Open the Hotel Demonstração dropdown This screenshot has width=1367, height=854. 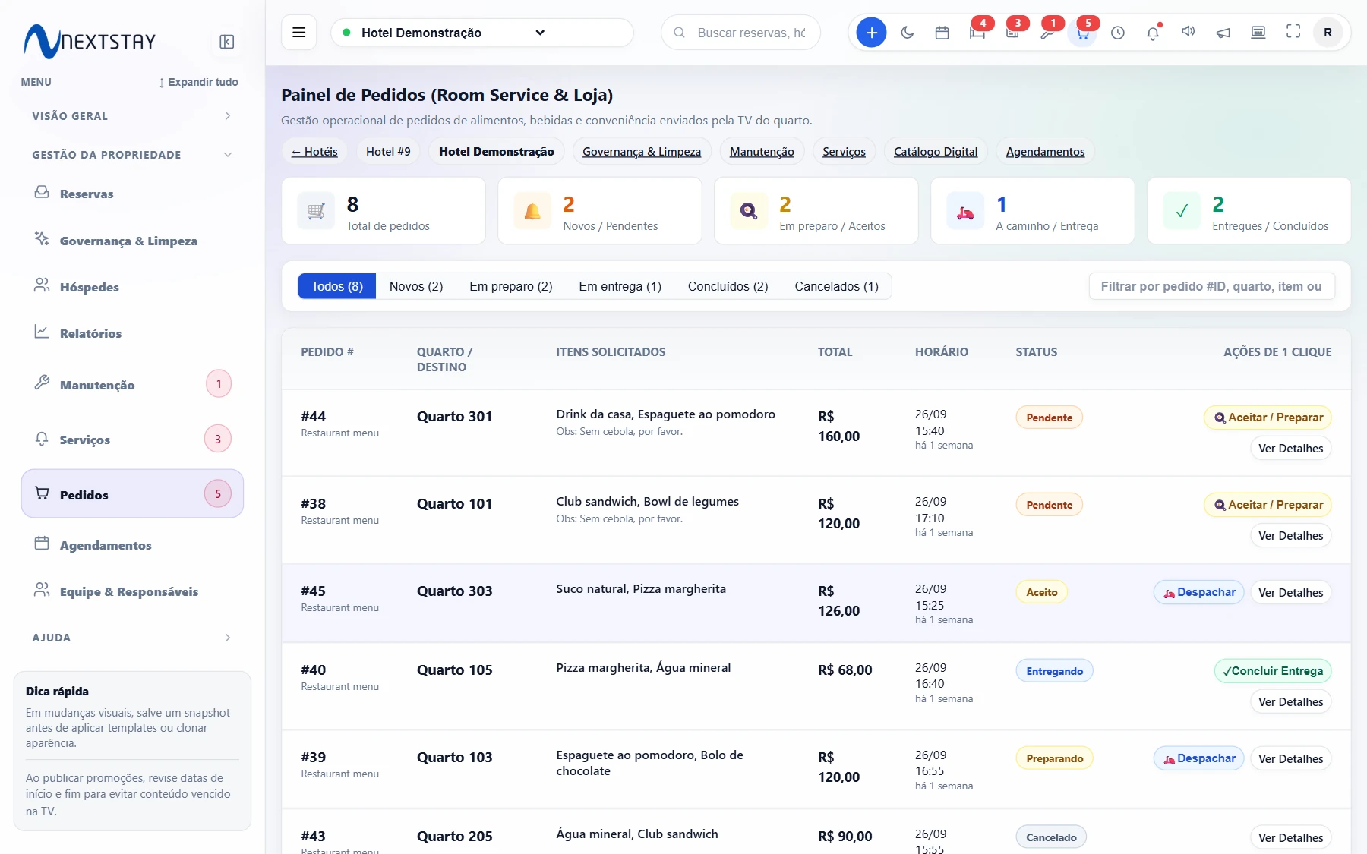pos(482,33)
